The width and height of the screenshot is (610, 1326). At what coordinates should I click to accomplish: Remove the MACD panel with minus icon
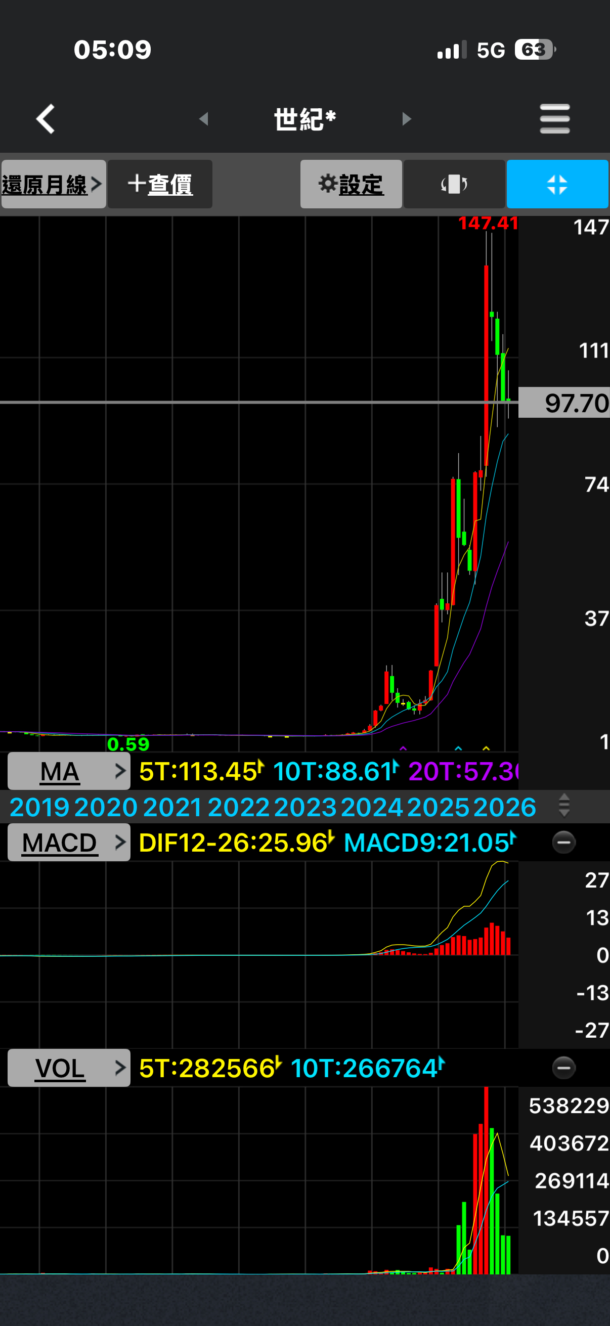point(563,843)
